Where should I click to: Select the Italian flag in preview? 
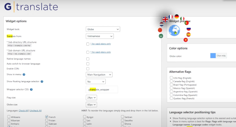point(182,19)
